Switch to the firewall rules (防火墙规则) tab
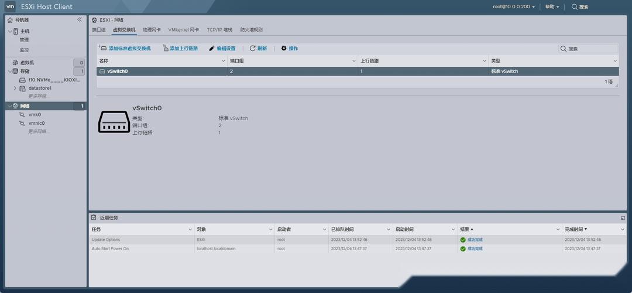Viewport: 632px width, 293px height. pyautogui.click(x=252, y=30)
